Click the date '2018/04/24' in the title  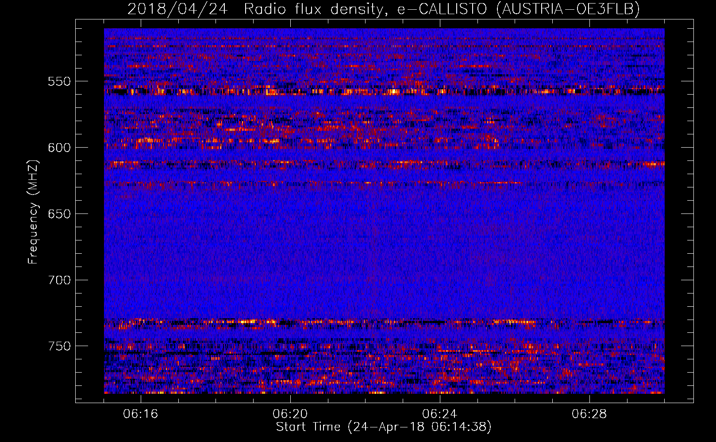pyautogui.click(x=177, y=9)
